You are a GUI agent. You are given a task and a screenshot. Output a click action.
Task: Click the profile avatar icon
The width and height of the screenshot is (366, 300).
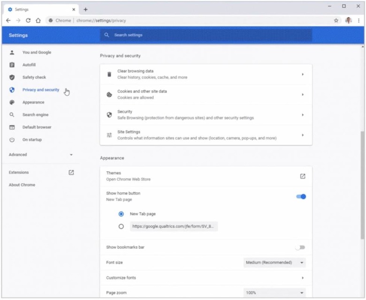pyautogui.click(x=348, y=21)
